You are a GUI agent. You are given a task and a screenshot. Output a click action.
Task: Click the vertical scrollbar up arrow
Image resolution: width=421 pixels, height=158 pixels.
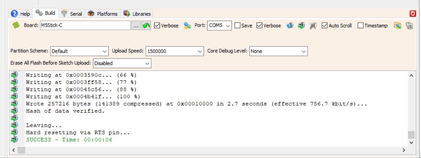(411, 75)
